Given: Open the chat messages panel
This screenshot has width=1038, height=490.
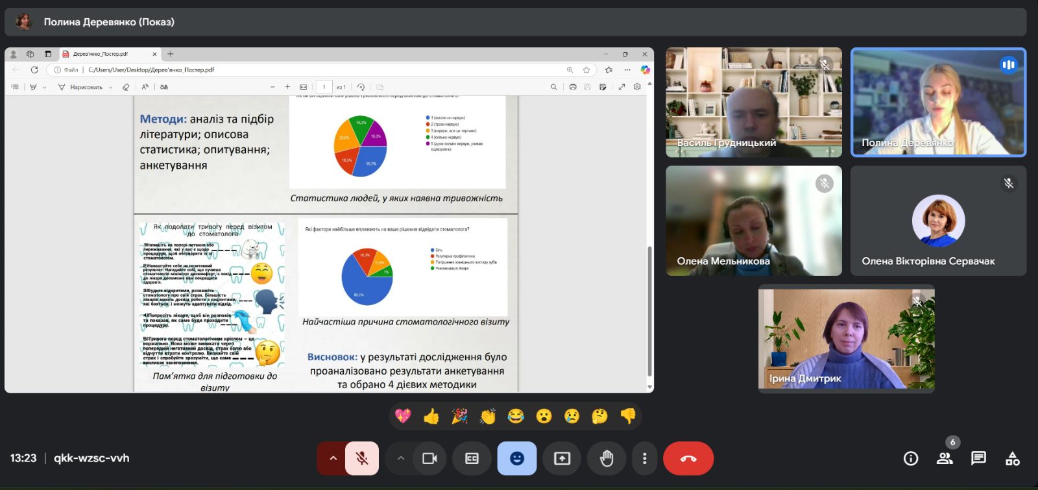Looking at the screenshot, I should point(978,458).
